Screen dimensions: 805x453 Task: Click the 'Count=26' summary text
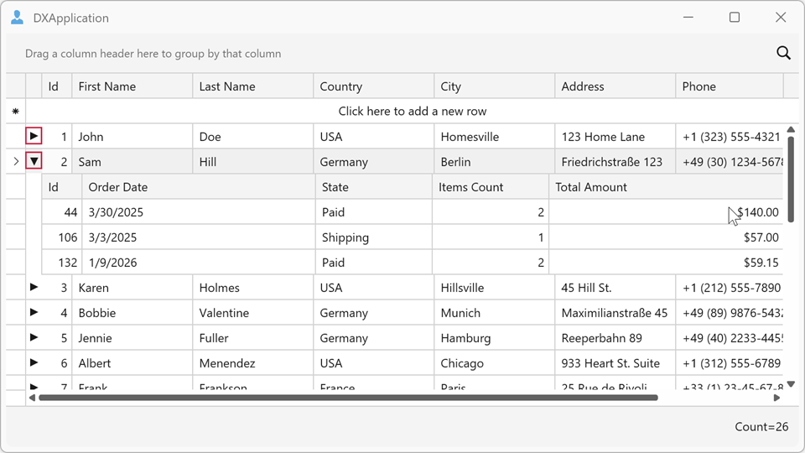[761, 427]
